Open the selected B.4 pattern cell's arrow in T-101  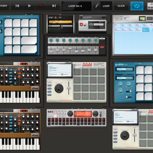[148, 29]
